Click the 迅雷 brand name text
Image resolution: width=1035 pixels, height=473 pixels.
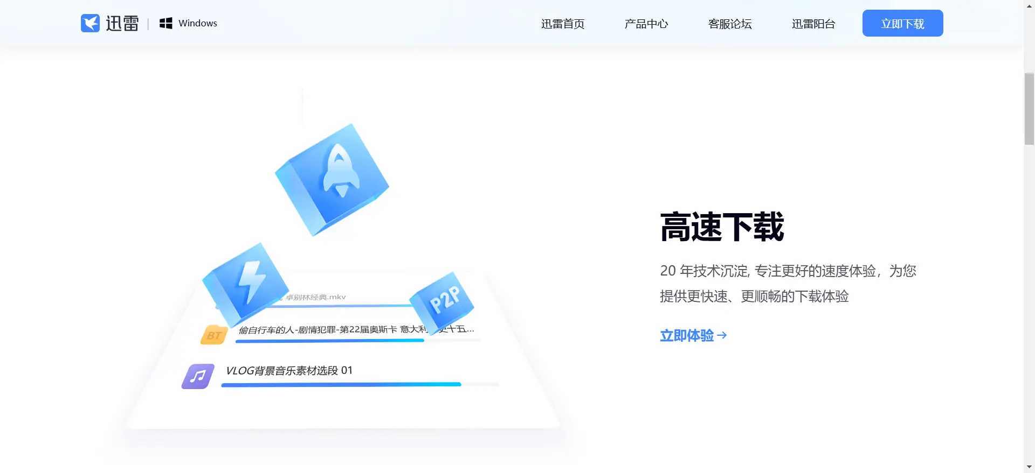pos(122,23)
